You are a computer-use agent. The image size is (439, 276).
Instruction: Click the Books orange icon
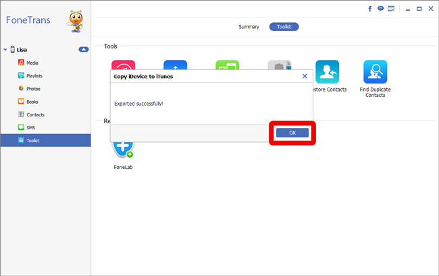click(x=21, y=101)
